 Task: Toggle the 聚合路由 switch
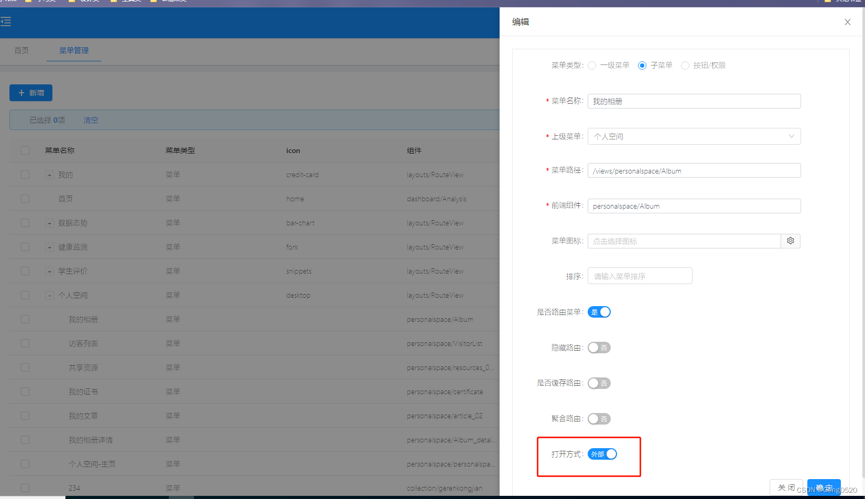point(599,419)
